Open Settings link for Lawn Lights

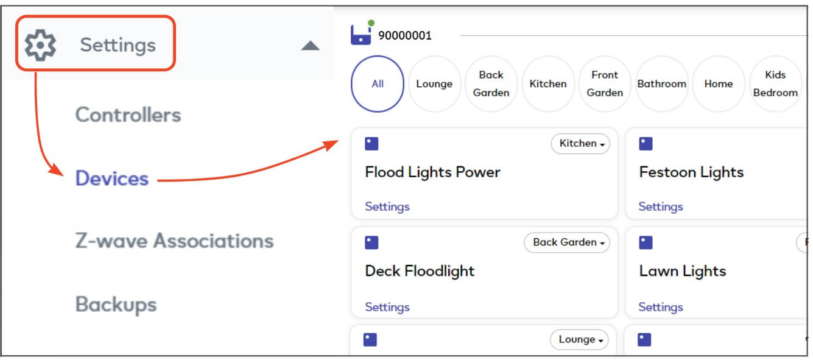pos(661,307)
